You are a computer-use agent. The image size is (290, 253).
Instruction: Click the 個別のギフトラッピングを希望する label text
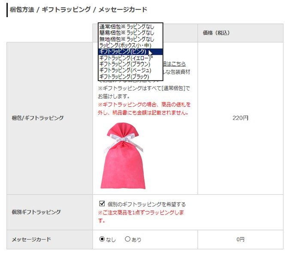(147, 204)
